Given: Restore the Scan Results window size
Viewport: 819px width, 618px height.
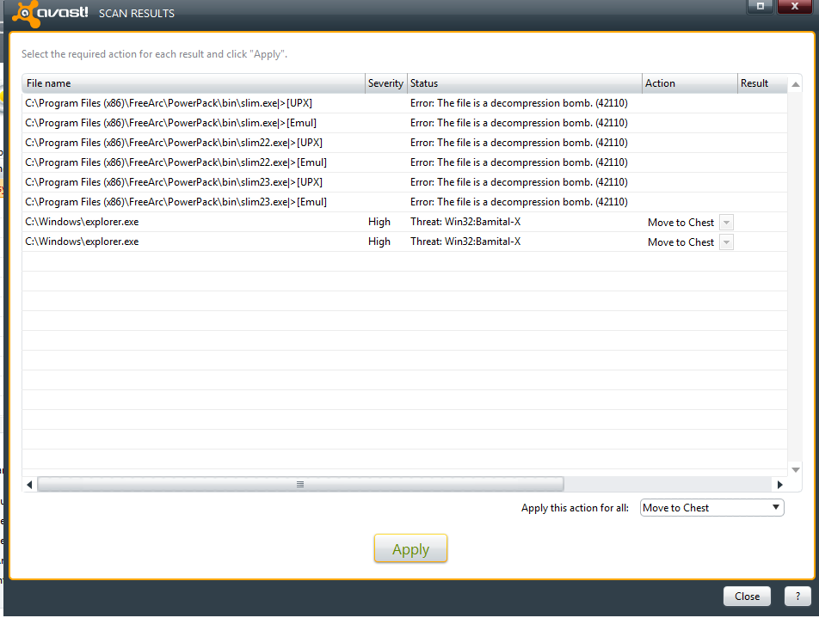Looking at the screenshot, I should (760, 6).
